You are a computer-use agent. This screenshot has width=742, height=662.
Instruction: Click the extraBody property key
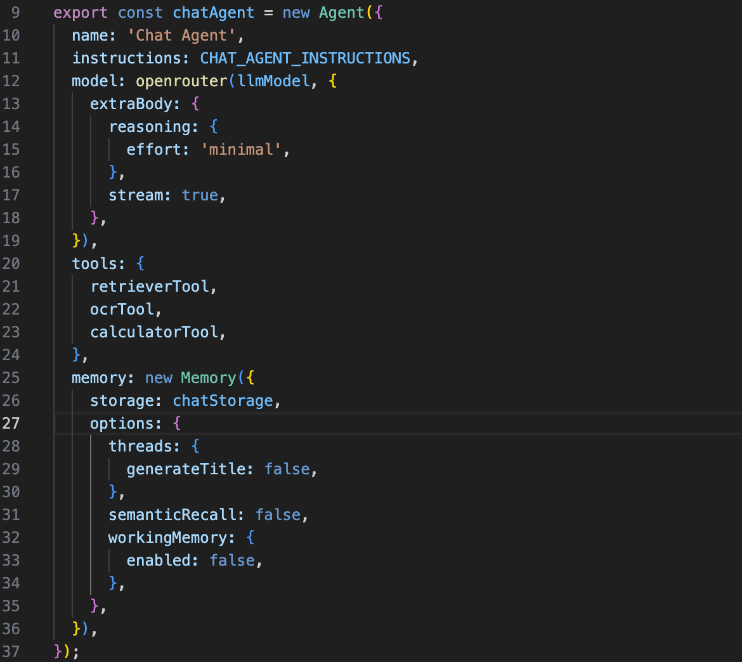click(131, 103)
